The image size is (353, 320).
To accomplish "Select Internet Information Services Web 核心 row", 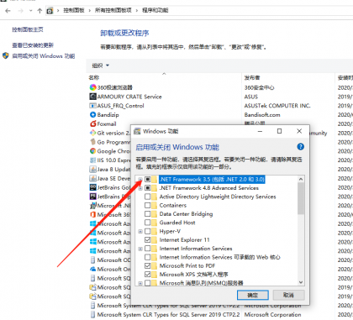I will [x=219, y=257].
